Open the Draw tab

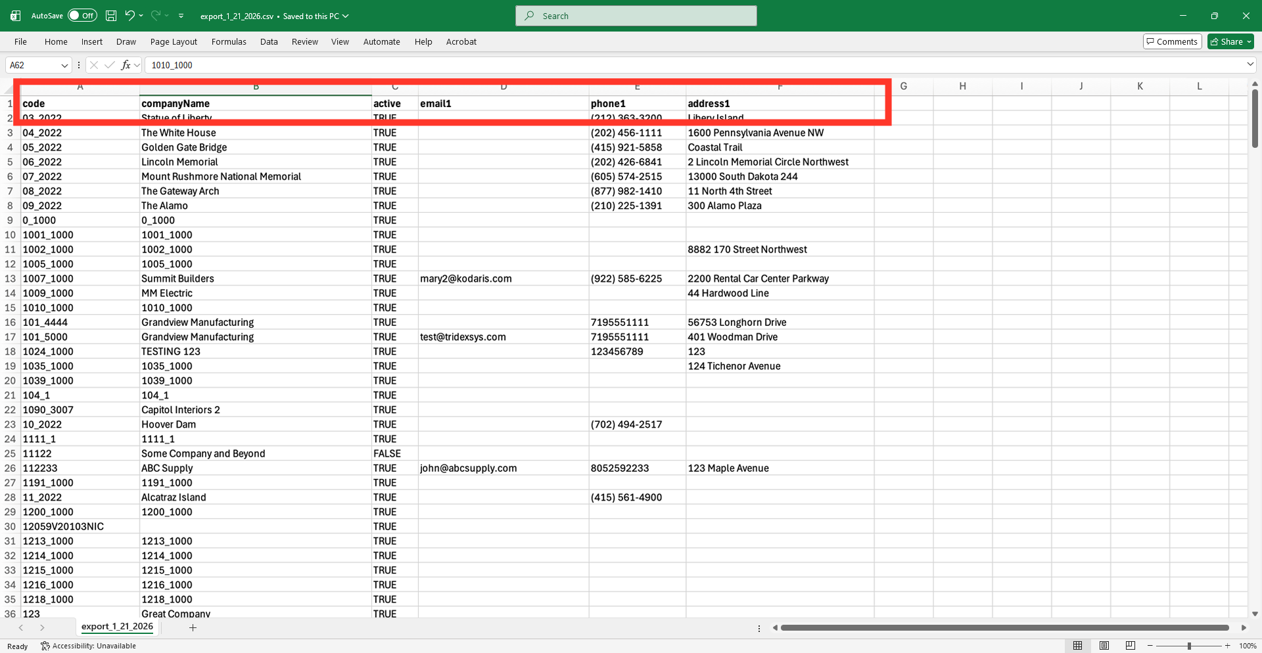pyautogui.click(x=126, y=41)
